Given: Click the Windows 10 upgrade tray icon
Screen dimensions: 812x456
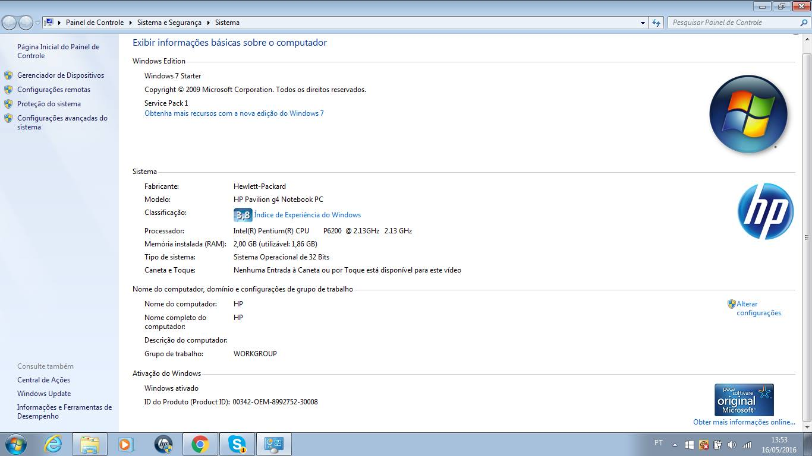Looking at the screenshot, I should tap(690, 444).
